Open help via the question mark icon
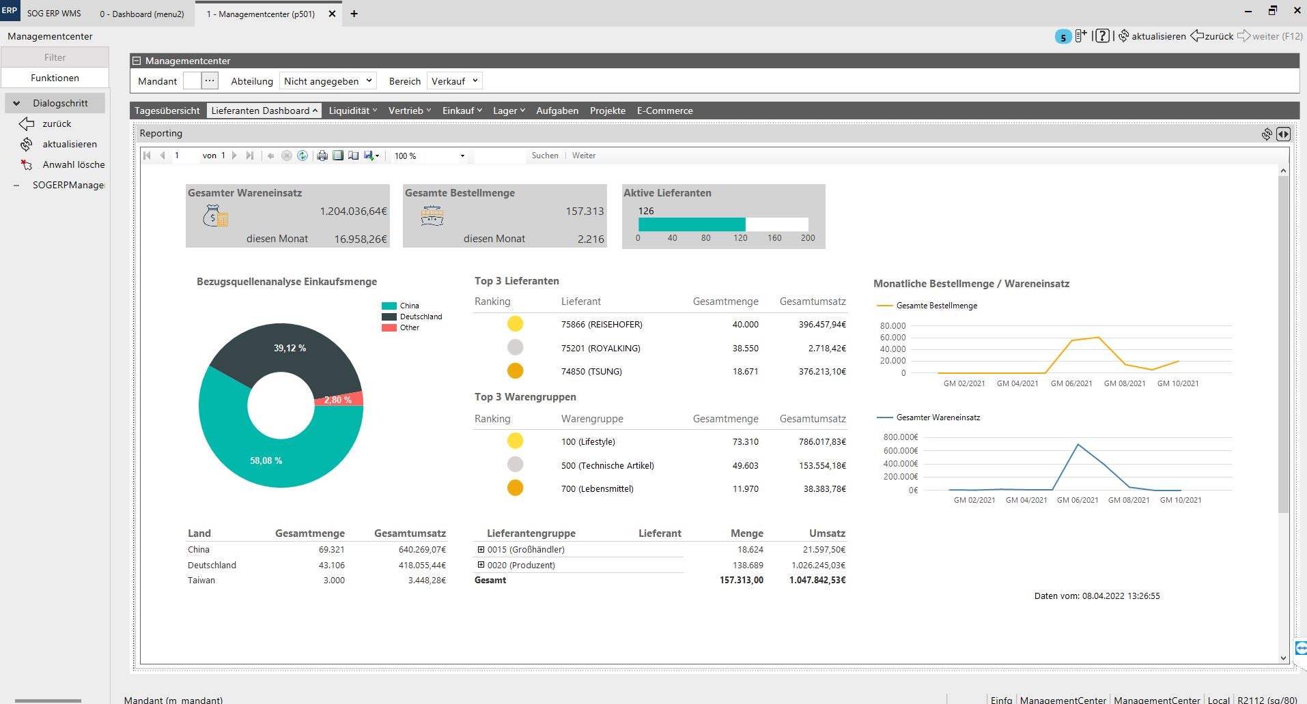 click(1102, 36)
